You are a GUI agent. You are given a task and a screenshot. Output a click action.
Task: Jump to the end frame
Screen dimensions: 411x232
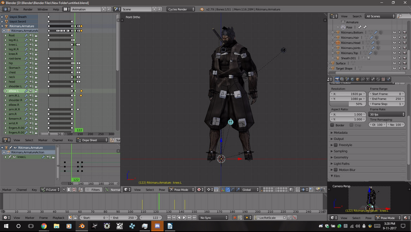[195, 218]
